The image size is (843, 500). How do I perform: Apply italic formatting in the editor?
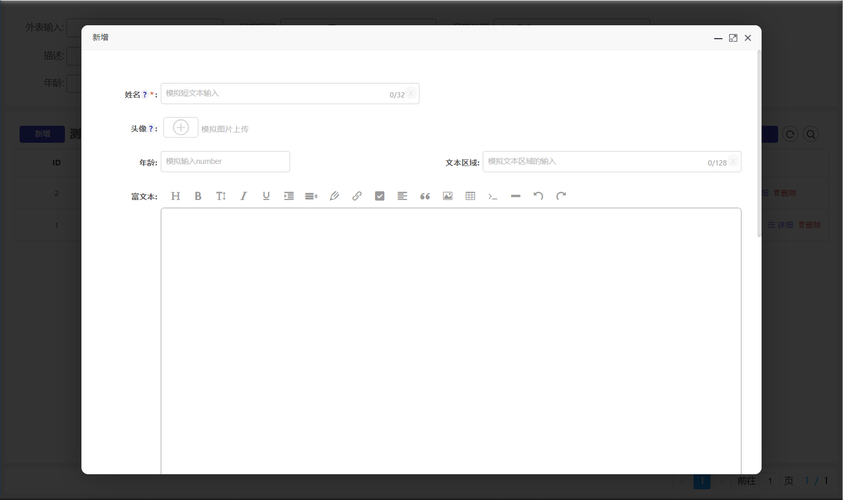[244, 196]
